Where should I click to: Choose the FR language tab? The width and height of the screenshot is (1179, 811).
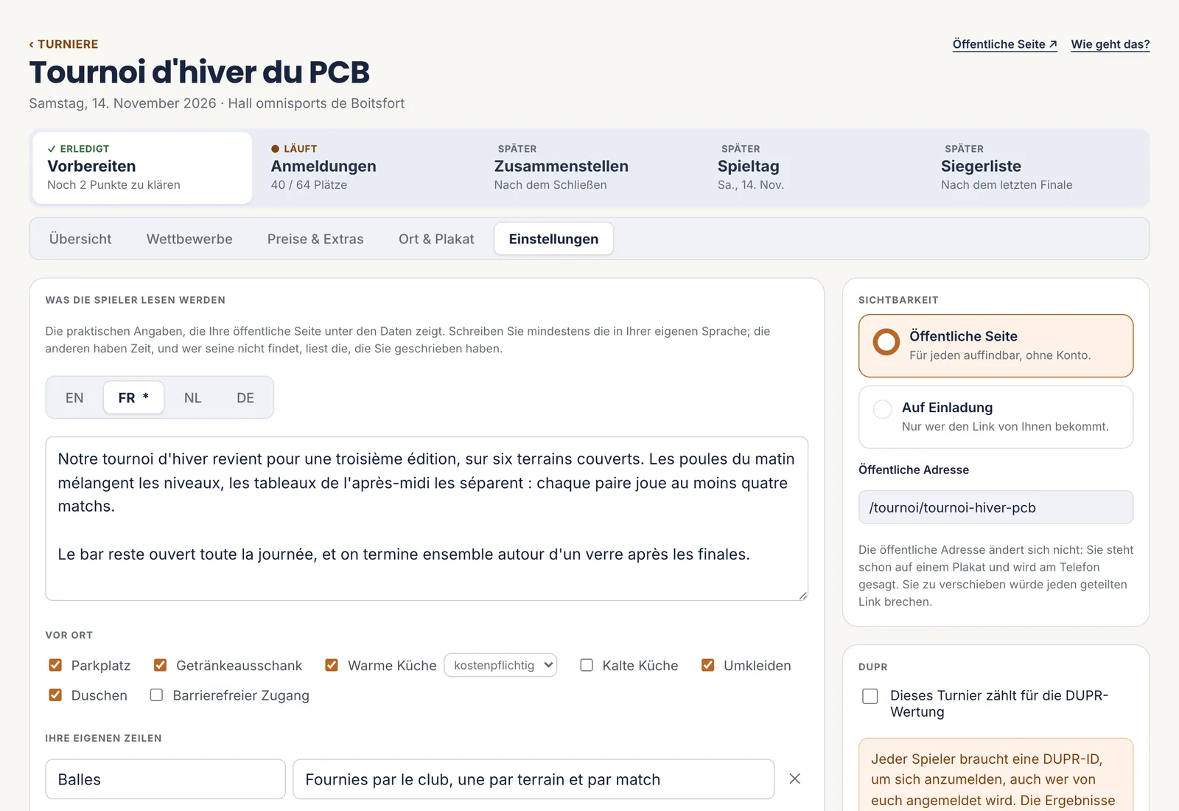point(133,398)
